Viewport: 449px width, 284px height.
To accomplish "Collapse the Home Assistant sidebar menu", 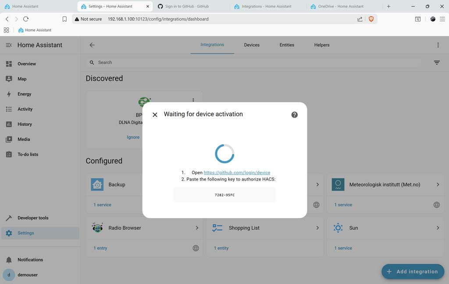I will pos(9,45).
